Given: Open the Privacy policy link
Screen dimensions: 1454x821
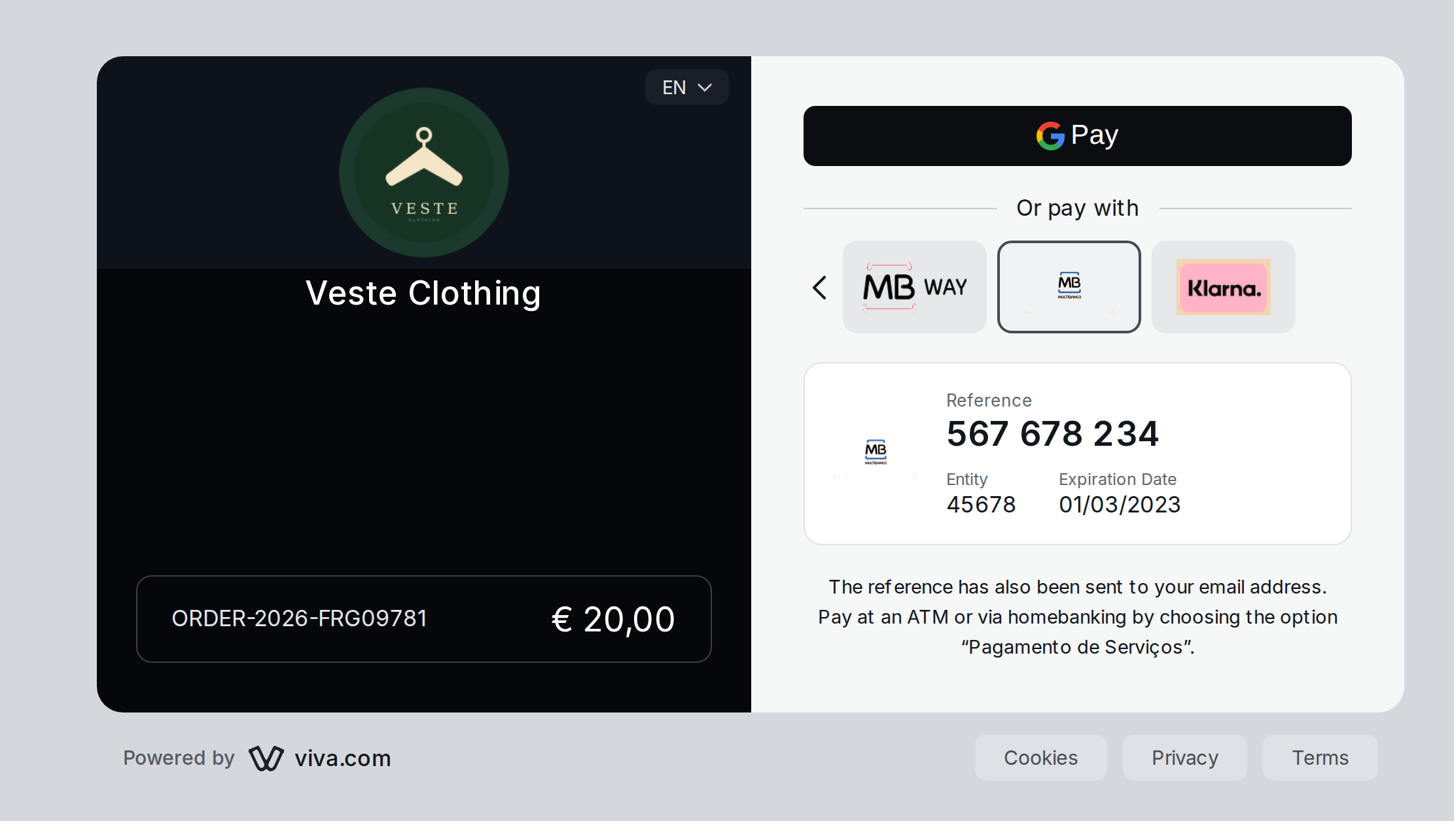Looking at the screenshot, I should coord(1185,758).
